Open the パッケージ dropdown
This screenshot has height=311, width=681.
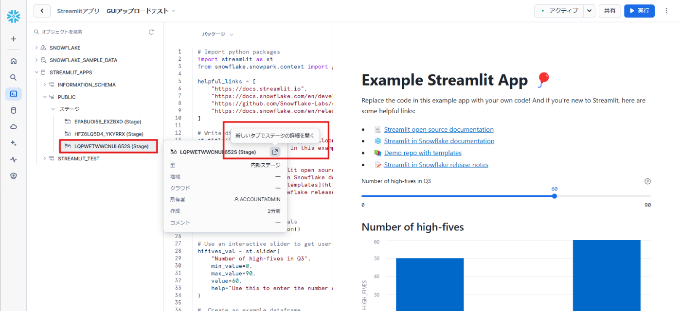click(x=218, y=35)
